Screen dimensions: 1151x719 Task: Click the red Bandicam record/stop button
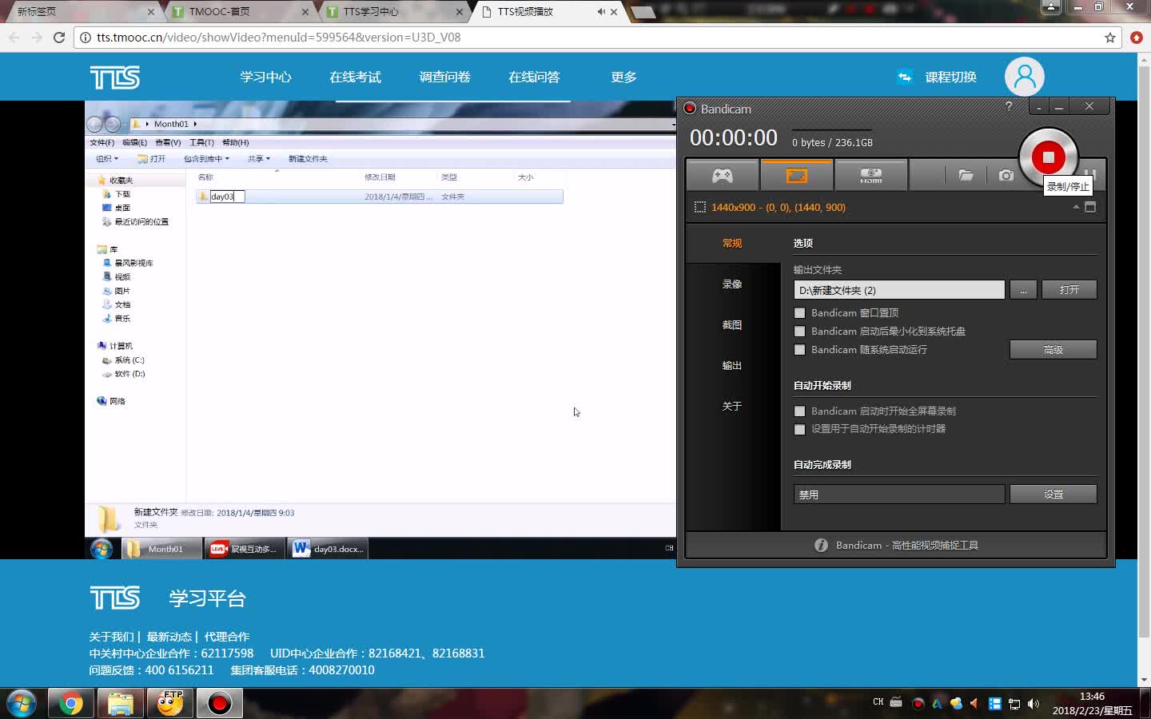(1048, 157)
